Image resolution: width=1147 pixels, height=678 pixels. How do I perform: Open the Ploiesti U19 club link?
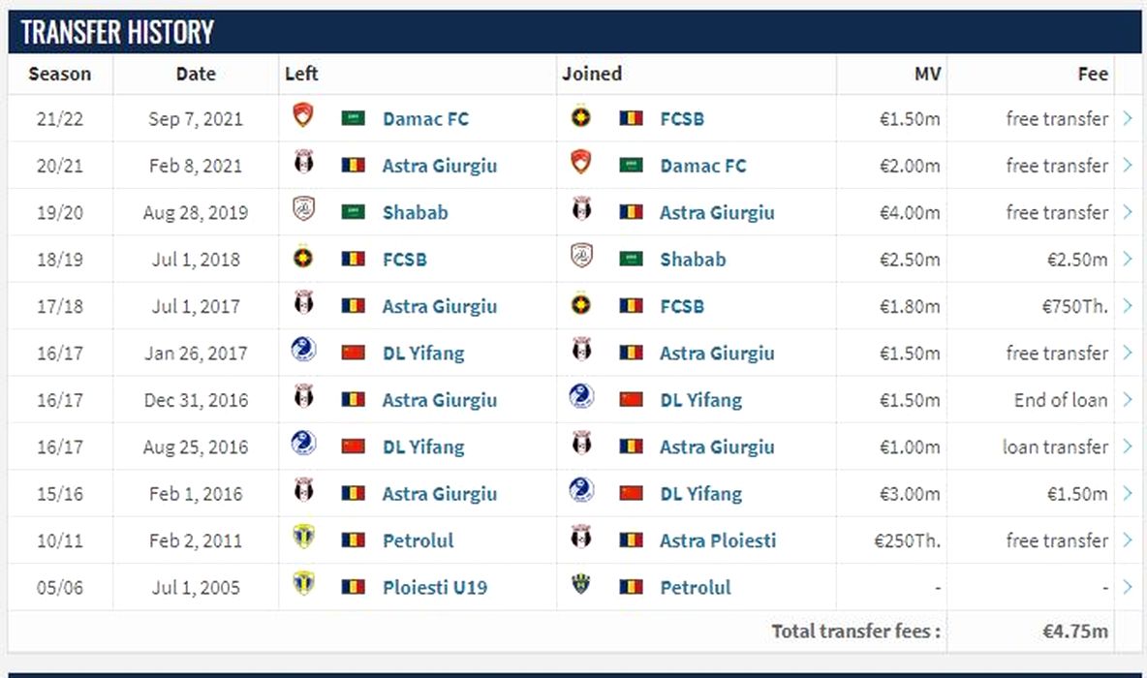[435, 587]
